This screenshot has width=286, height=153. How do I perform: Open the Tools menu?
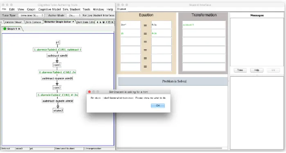pyautogui.click(x=86, y=9)
